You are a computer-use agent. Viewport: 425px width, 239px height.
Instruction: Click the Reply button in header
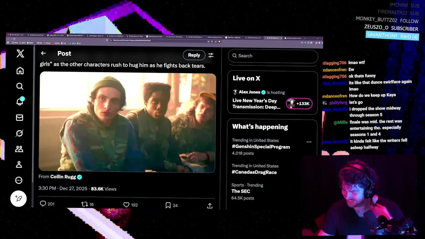[x=194, y=55]
